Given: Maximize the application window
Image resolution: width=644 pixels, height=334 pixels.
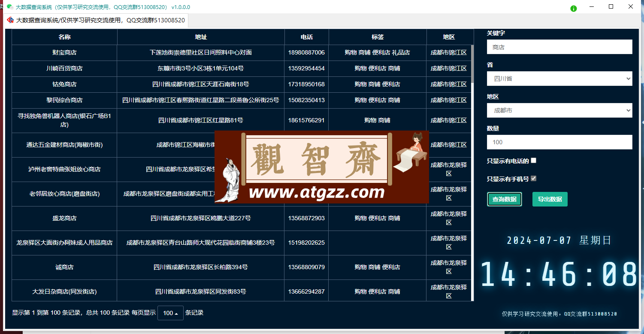Looking at the screenshot, I should coord(611,6).
